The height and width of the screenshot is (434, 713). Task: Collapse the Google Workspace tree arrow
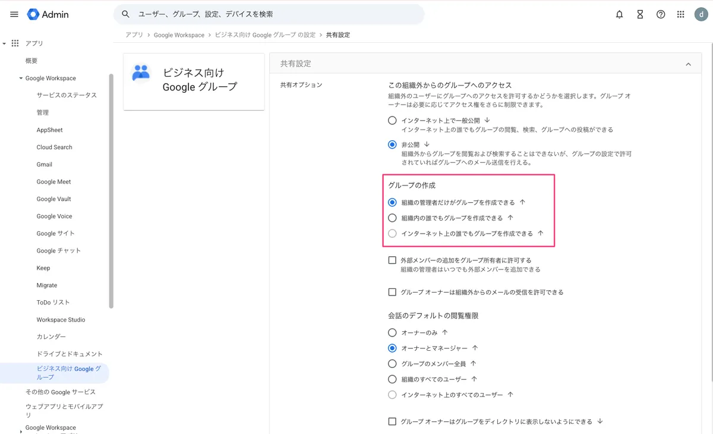point(21,78)
